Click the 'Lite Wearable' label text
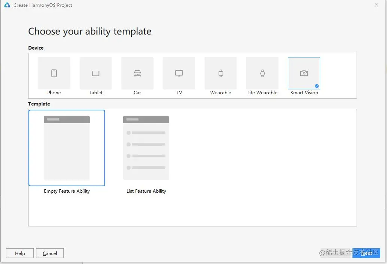The image size is (387, 264). coord(262,93)
